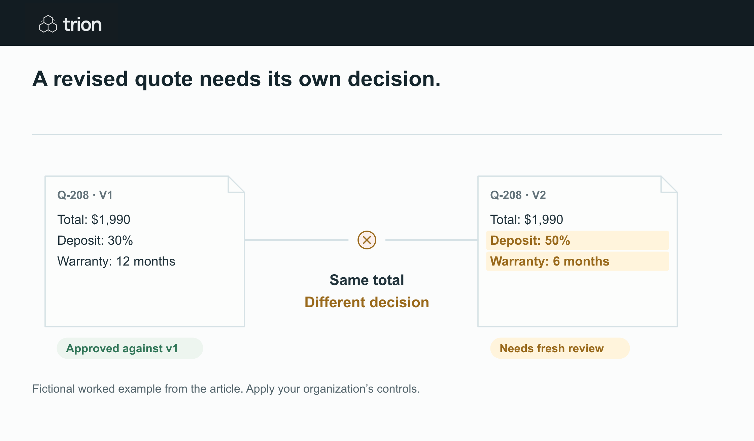Click the 'Different decision' caption

367,302
